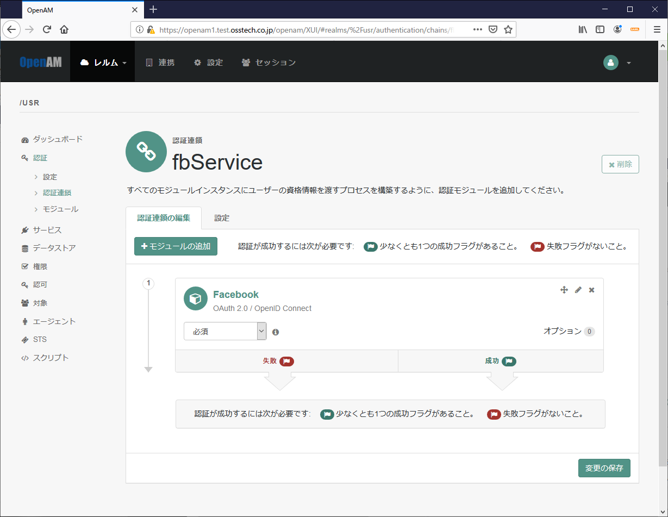Click the 権限 checkbox icon in sidebar
Image resolution: width=668 pixels, height=517 pixels.
(x=24, y=266)
